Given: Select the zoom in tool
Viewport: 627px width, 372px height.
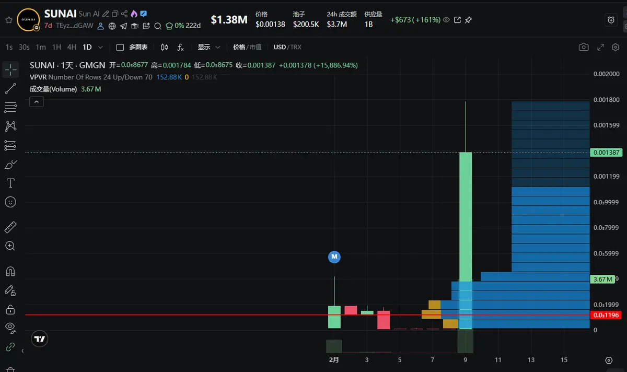Looking at the screenshot, I should pos(10,246).
